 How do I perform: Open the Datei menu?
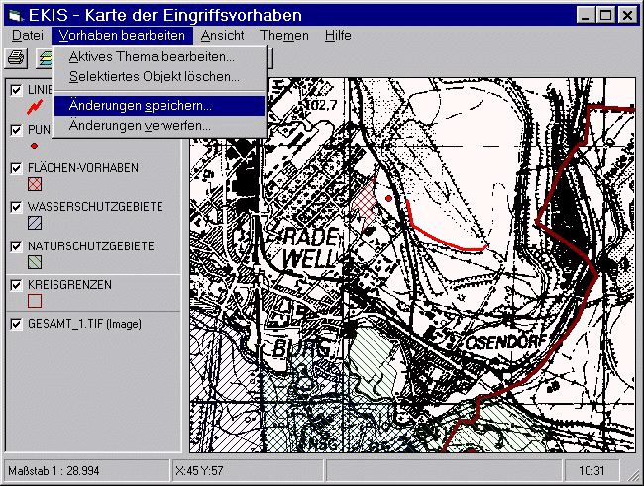tap(27, 35)
